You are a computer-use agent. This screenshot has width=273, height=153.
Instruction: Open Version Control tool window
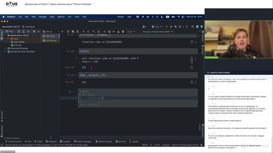(x=13, y=142)
